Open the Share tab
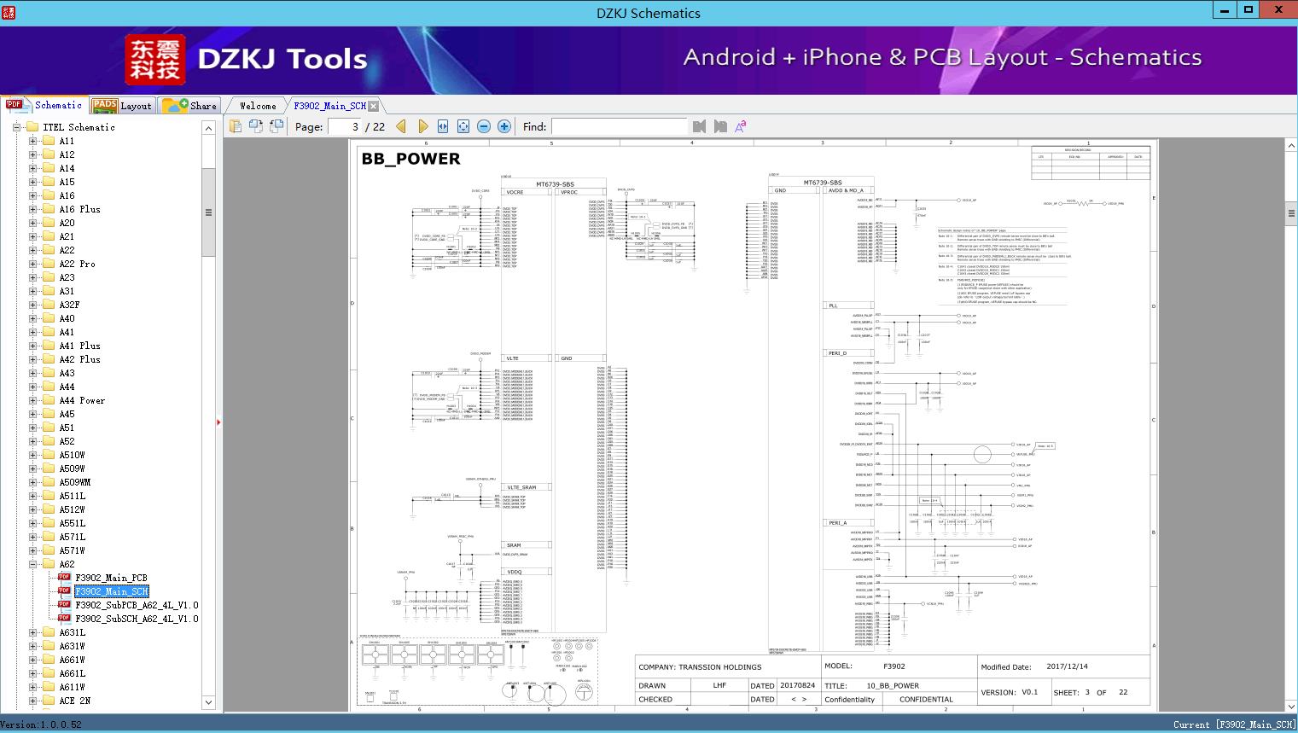This screenshot has width=1298, height=733. (189, 106)
